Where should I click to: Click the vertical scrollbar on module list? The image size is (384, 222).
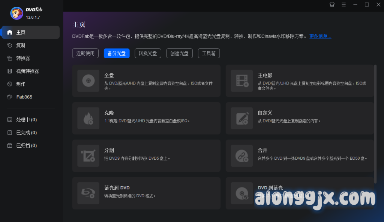click(x=375, y=124)
